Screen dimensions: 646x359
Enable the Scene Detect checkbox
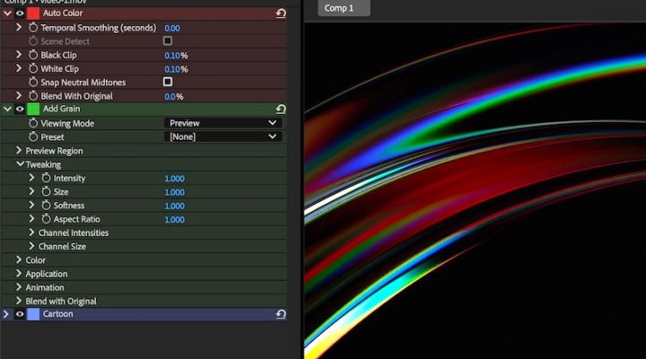(x=168, y=40)
